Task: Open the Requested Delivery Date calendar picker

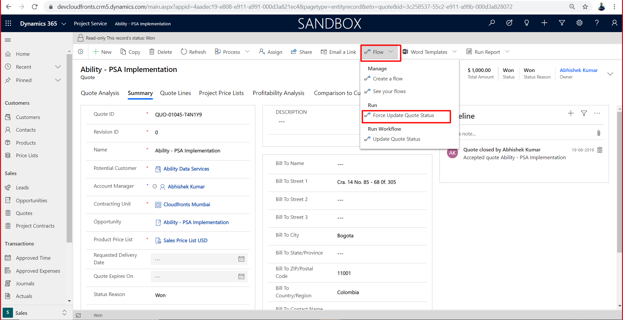Action: (241, 259)
